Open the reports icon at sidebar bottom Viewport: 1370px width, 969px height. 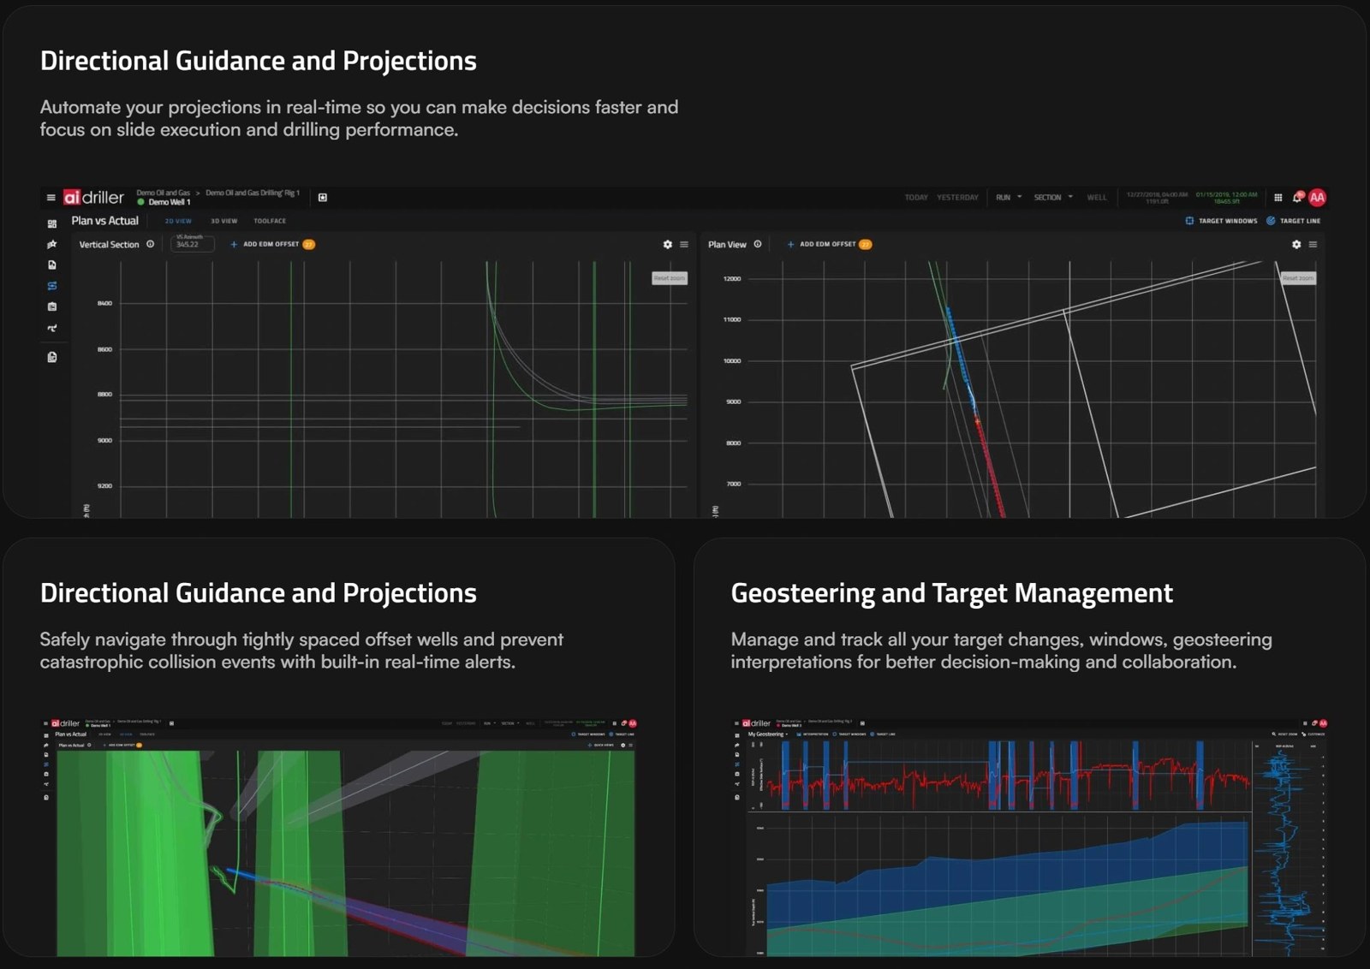52,357
